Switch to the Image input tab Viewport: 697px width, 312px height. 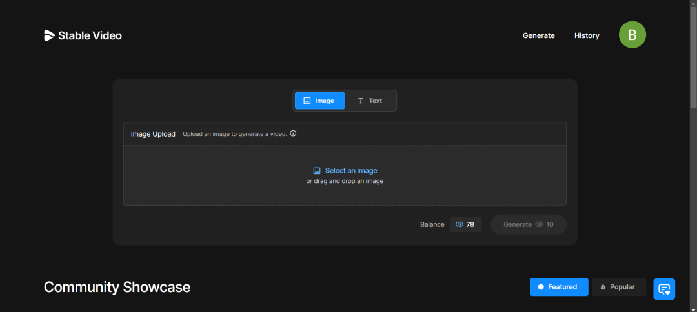point(319,101)
